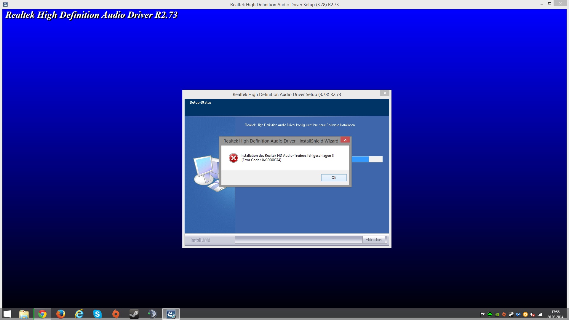The width and height of the screenshot is (569, 320).
Task: Click the muted volume tray icon
Action: 533,314
